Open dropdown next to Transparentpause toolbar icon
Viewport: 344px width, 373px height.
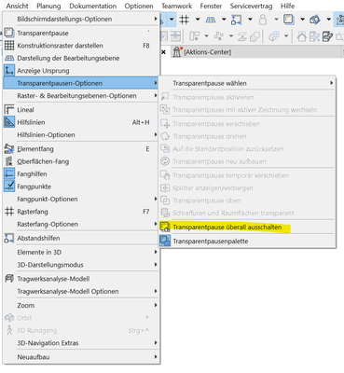[x=302, y=20]
